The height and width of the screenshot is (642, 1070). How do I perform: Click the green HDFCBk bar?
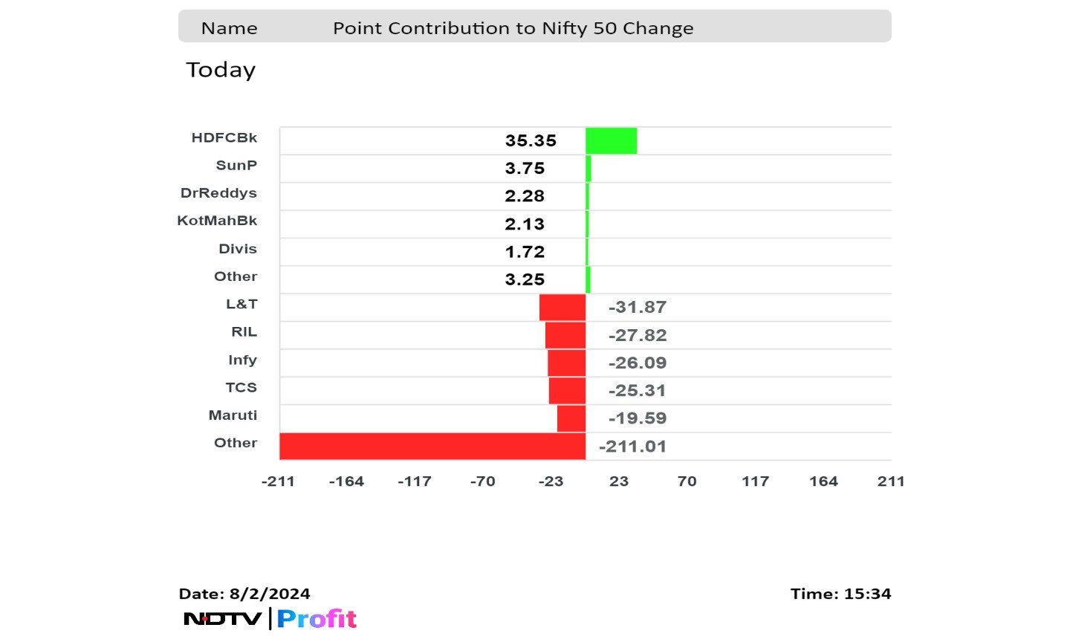coord(611,140)
